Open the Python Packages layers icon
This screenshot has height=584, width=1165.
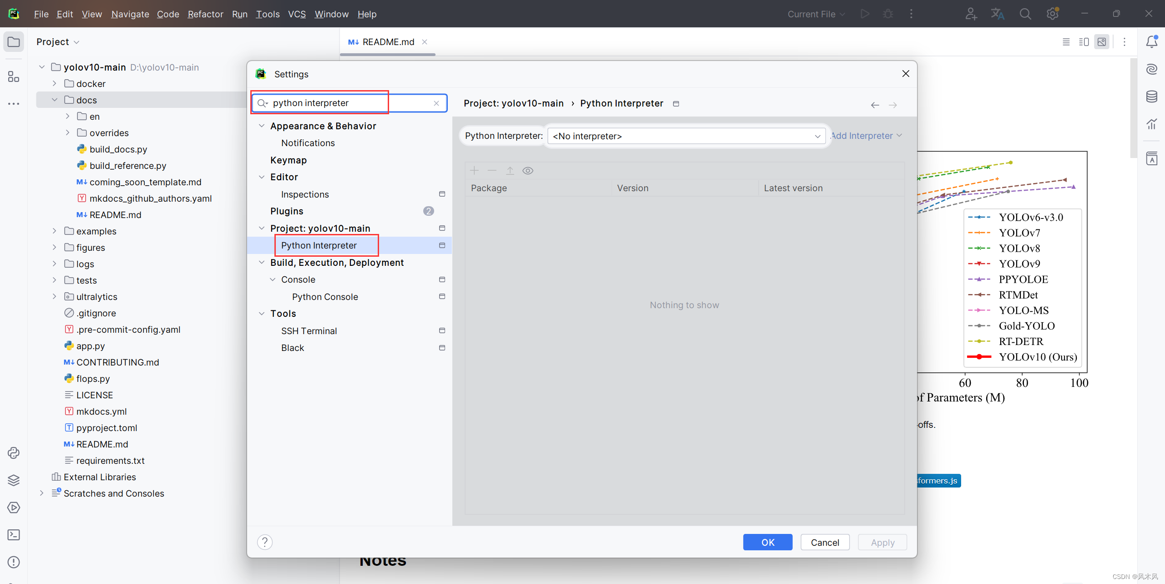point(14,480)
